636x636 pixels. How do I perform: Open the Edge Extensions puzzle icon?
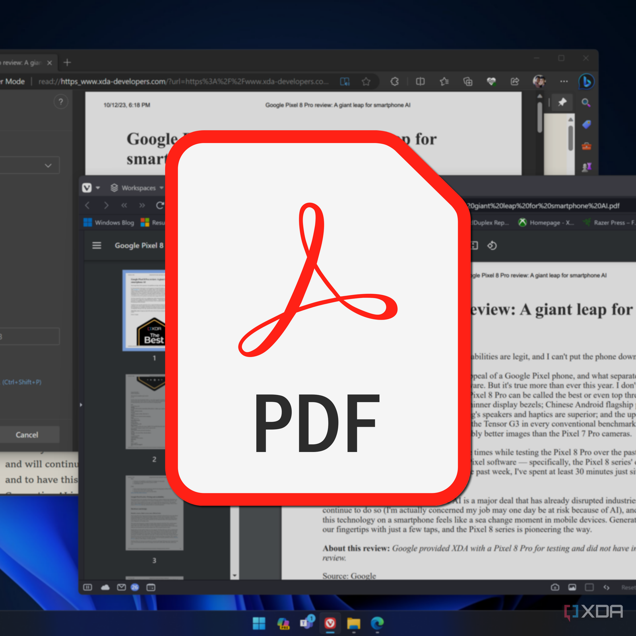pyautogui.click(x=395, y=81)
